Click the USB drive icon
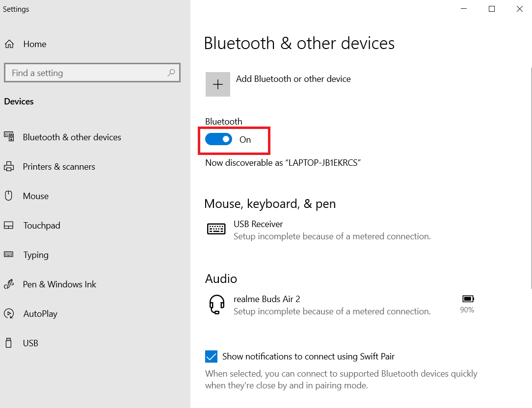This screenshot has width=532, height=408. click(x=9, y=343)
